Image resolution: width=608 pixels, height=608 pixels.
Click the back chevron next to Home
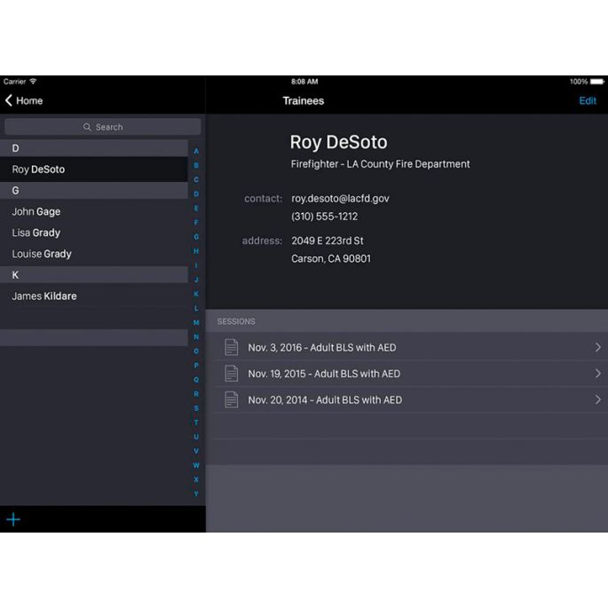coord(9,100)
